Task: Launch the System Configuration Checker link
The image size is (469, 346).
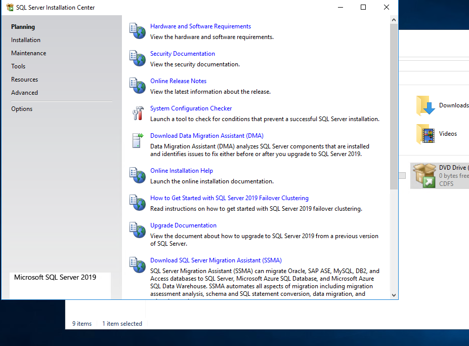Action: coord(191,108)
